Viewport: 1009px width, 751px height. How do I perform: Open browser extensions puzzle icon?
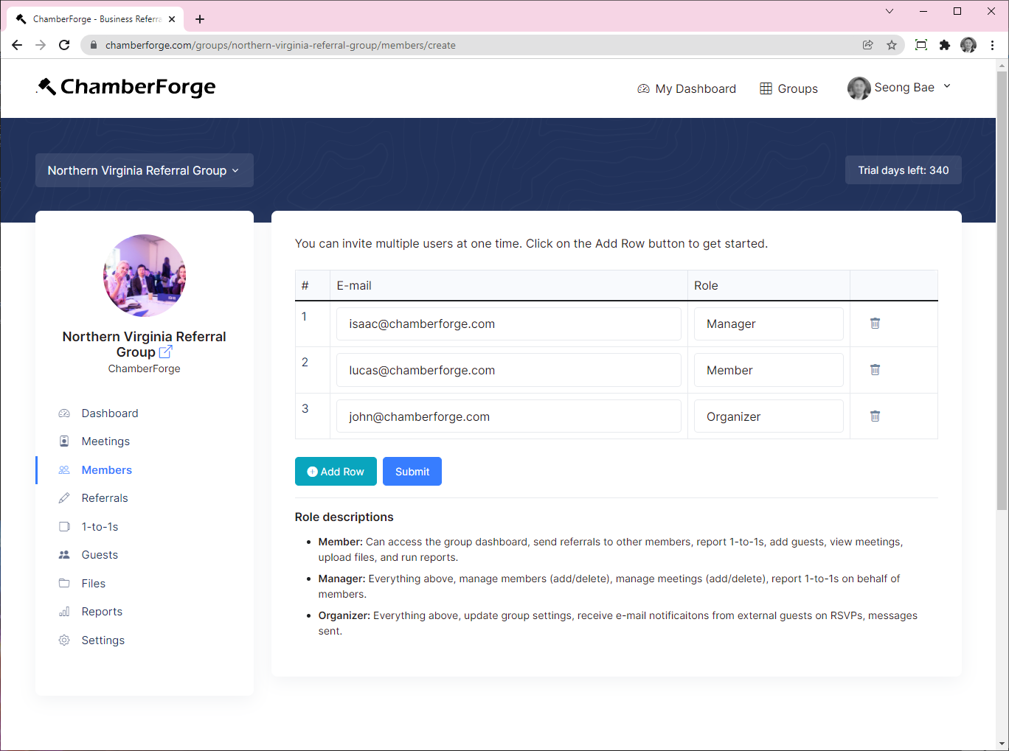[944, 45]
